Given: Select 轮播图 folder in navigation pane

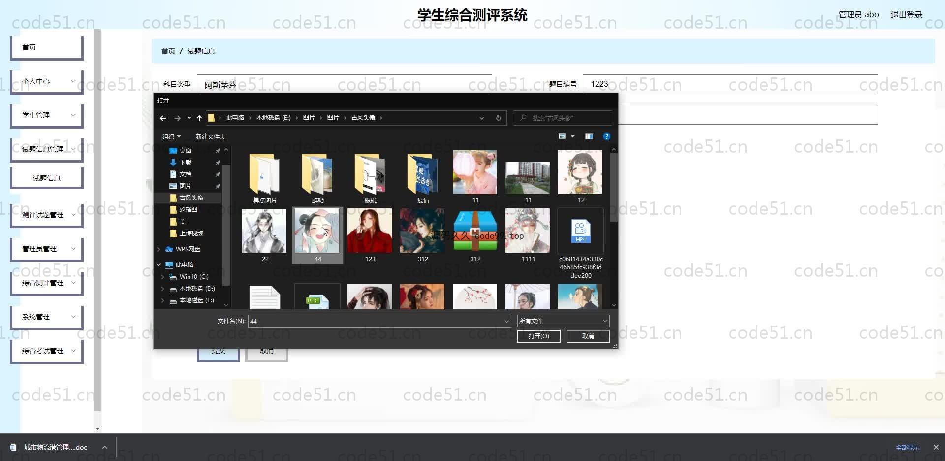Looking at the screenshot, I should (x=188, y=210).
